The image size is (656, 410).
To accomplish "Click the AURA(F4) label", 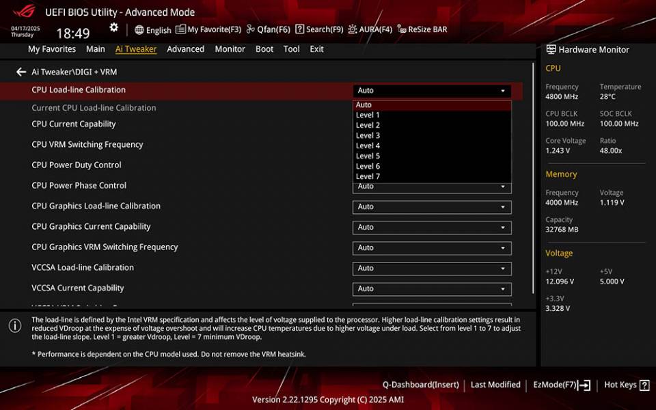I will 376,29.
